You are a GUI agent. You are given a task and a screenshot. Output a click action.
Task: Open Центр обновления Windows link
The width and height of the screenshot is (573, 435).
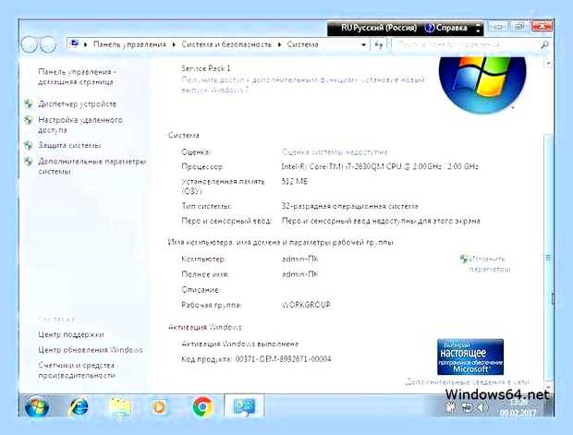click(x=91, y=350)
